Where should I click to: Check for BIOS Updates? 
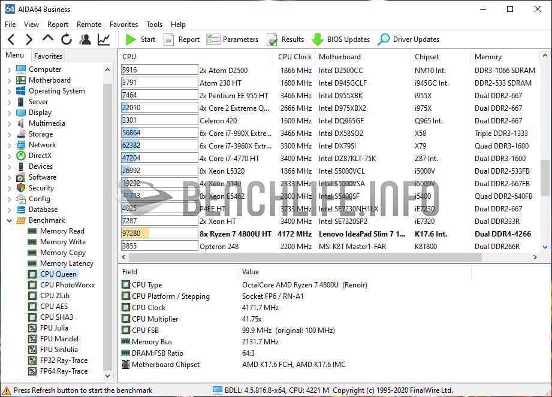coord(341,40)
